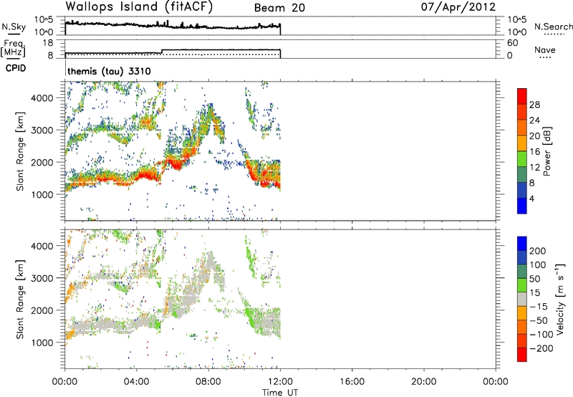Pick the red segment above 28 dB
This screenshot has height=397, width=573.
click(522, 96)
